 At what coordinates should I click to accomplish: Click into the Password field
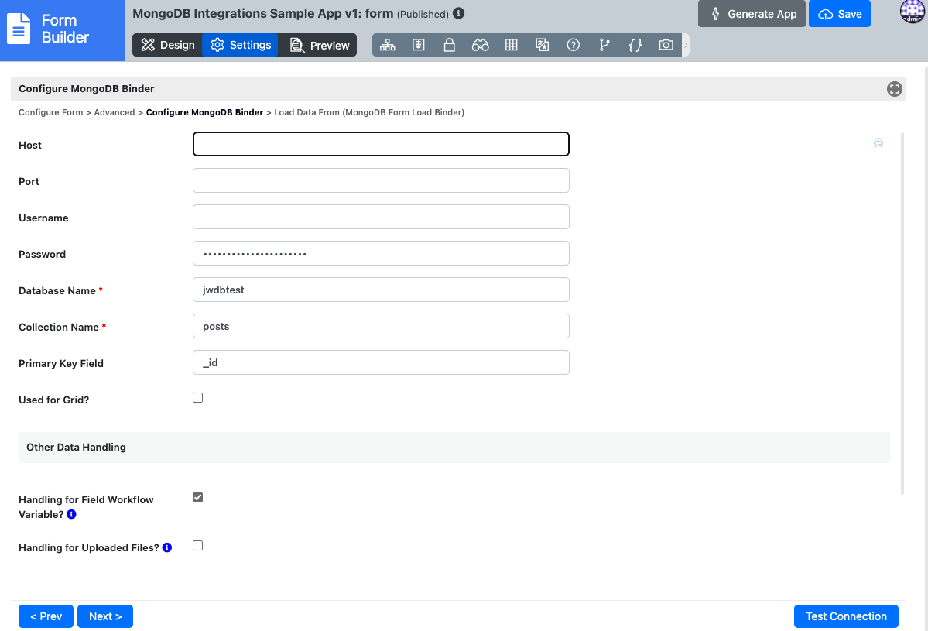pos(381,253)
